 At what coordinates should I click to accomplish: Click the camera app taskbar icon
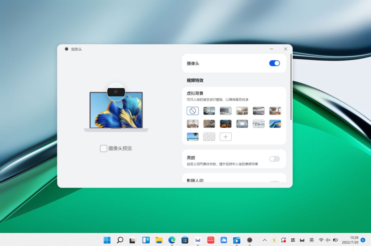(x=250, y=240)
